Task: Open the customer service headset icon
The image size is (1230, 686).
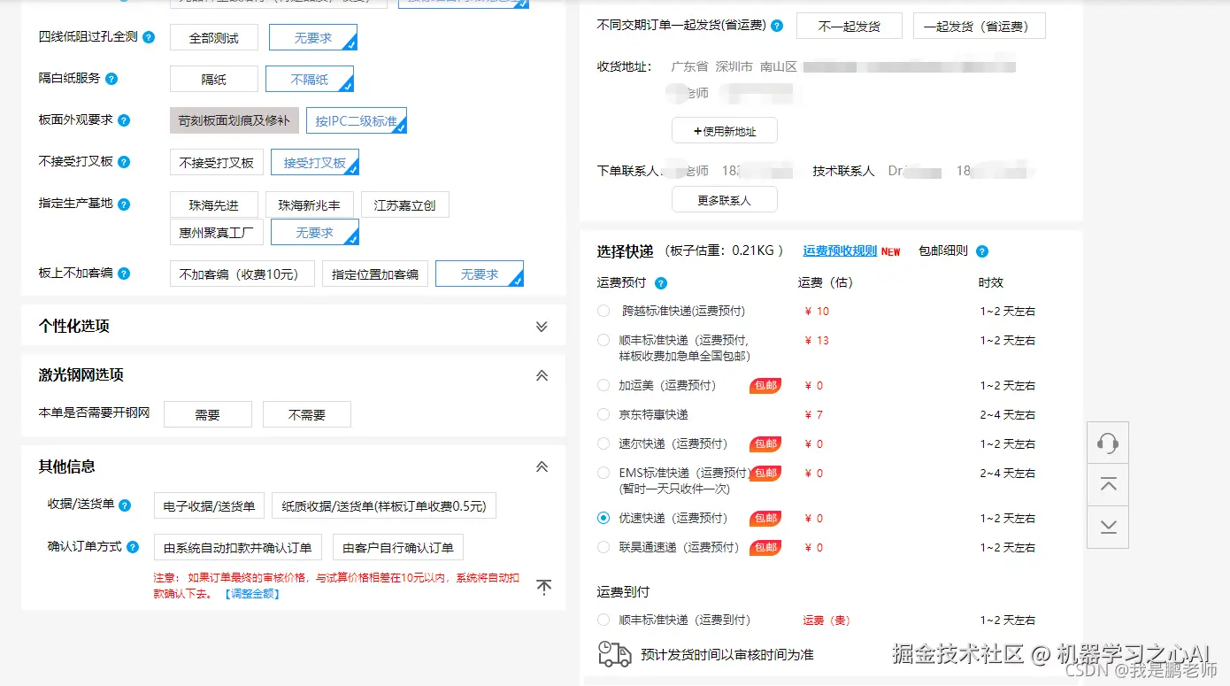Action: 1107,443
